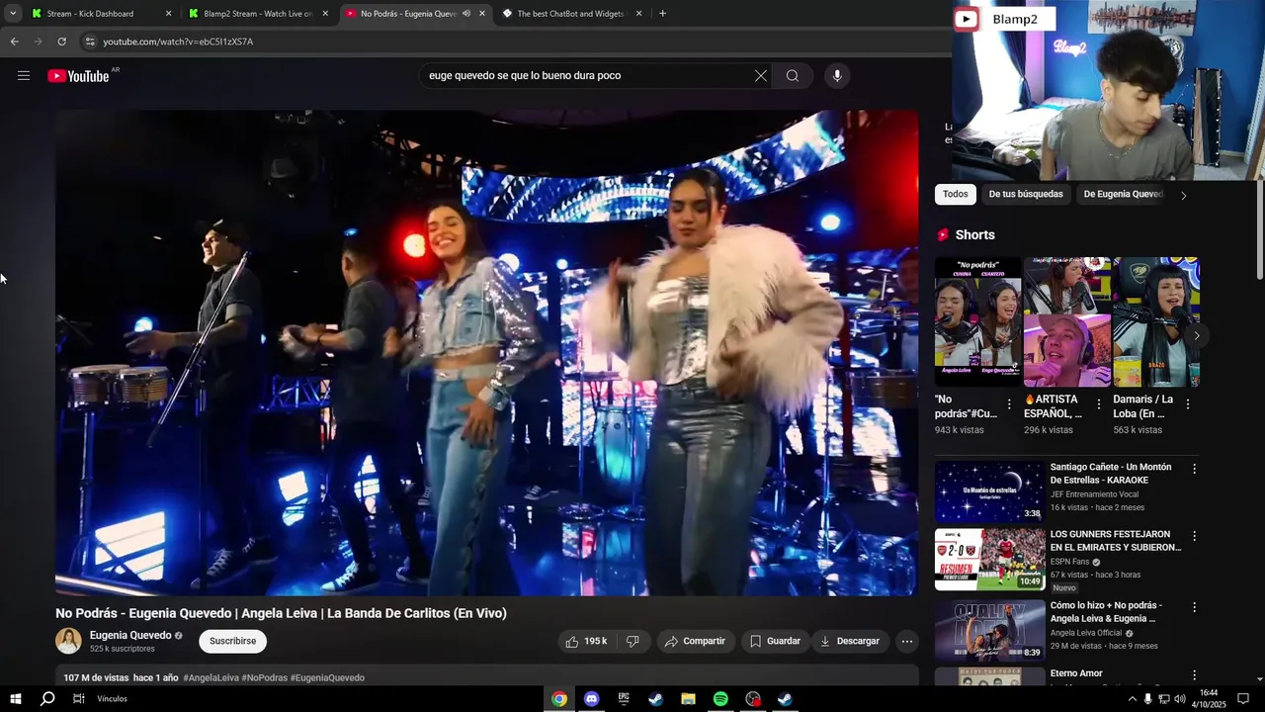
Task: Save video with the Guardar button
Action: (775, 642)
